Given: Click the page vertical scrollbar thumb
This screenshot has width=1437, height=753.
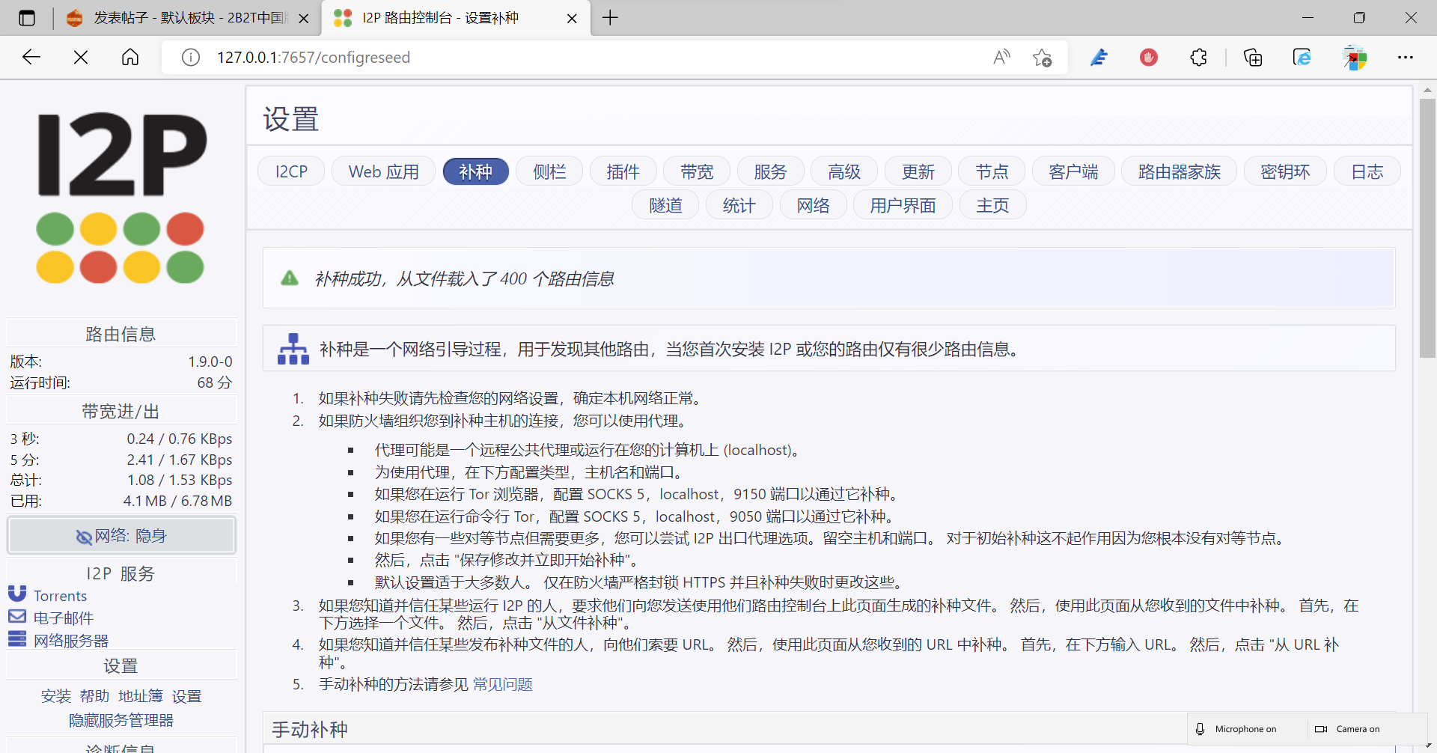Looking at the screenshot, I should [1427, 228].
